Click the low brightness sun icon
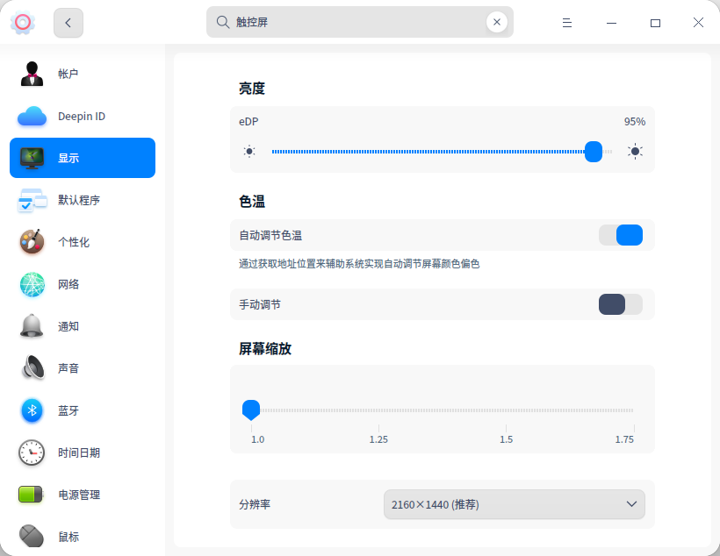Image resolution: width=720 pixels, height=556 pixels. tap(249, 152)
